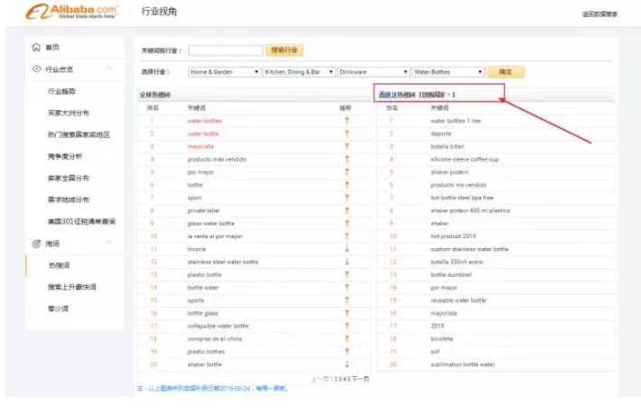This screenshot has height=416, width=641.
Task: Select 零少词 in the sidebar
Action: click(x=59, y=309)
